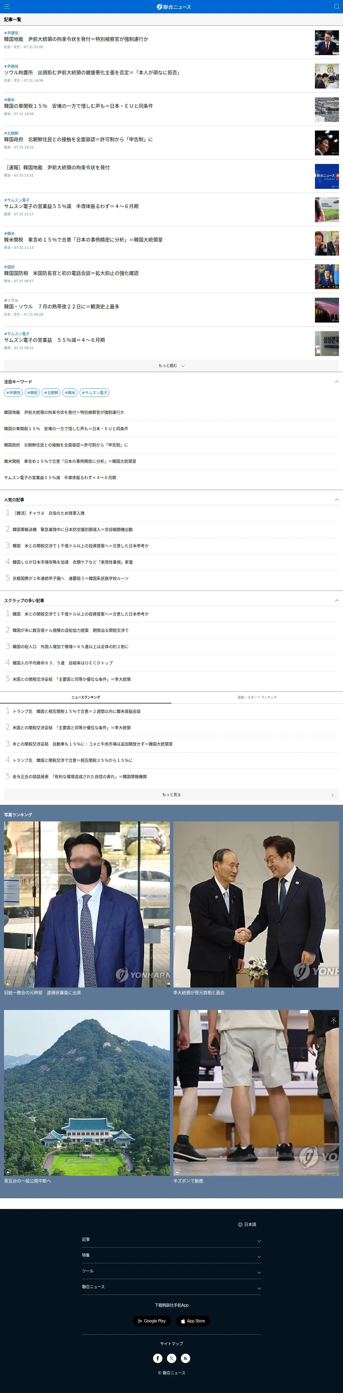Click #国防 tag above 韓国国防相 article

9,267
